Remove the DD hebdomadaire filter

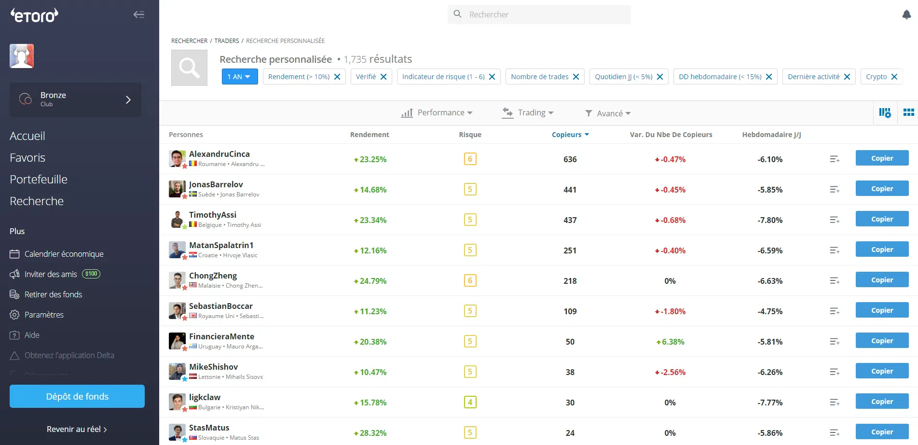pyautogui.click(x=769, y=77)
